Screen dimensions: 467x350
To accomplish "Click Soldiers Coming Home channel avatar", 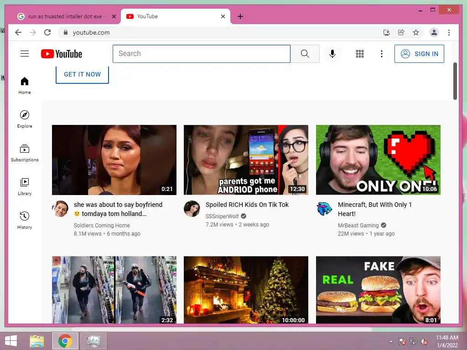I will 60,209.
